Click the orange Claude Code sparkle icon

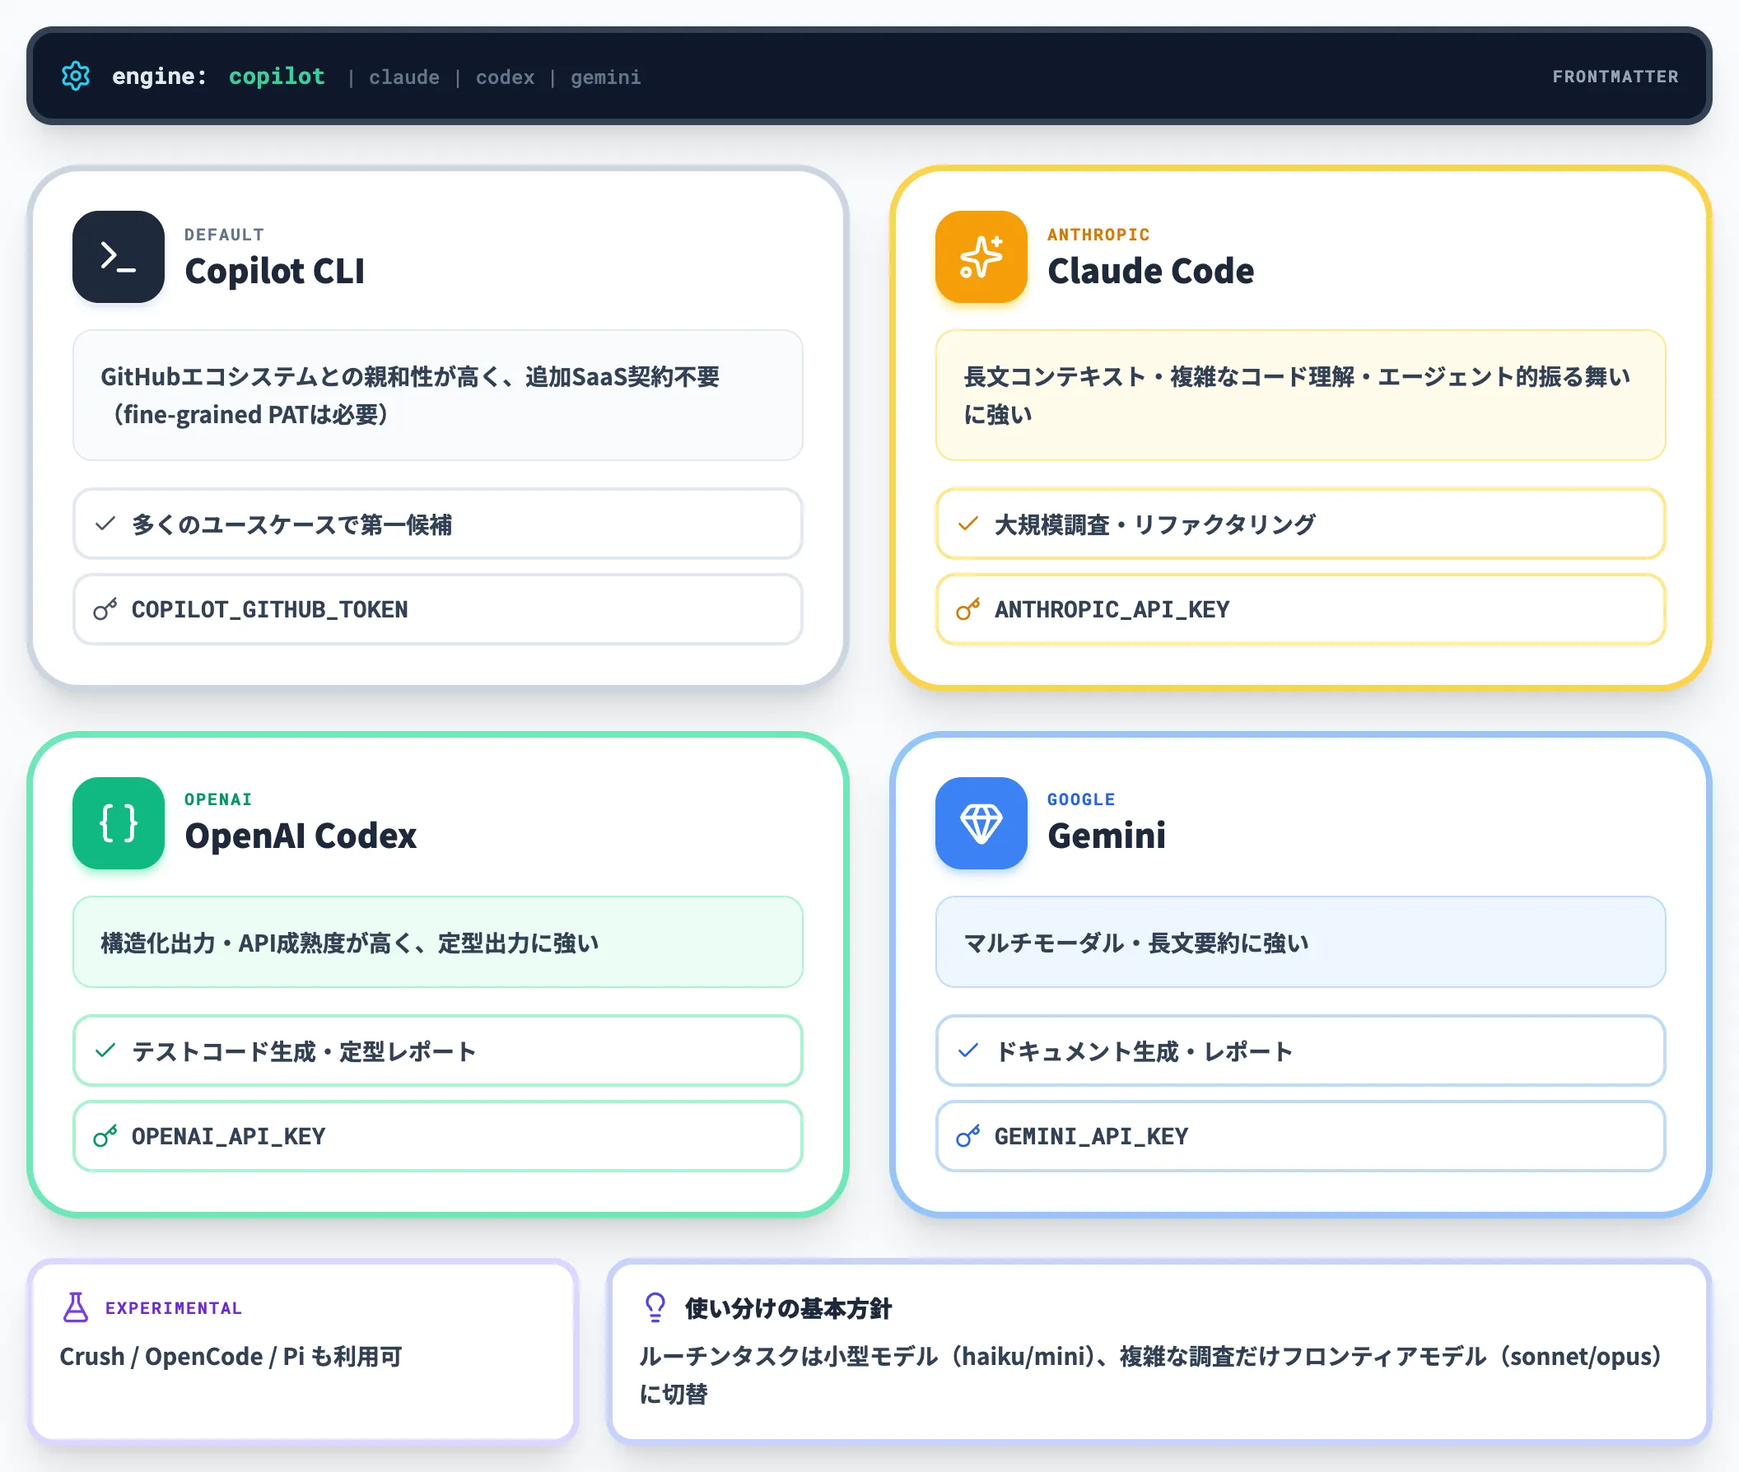click(981, 256)
